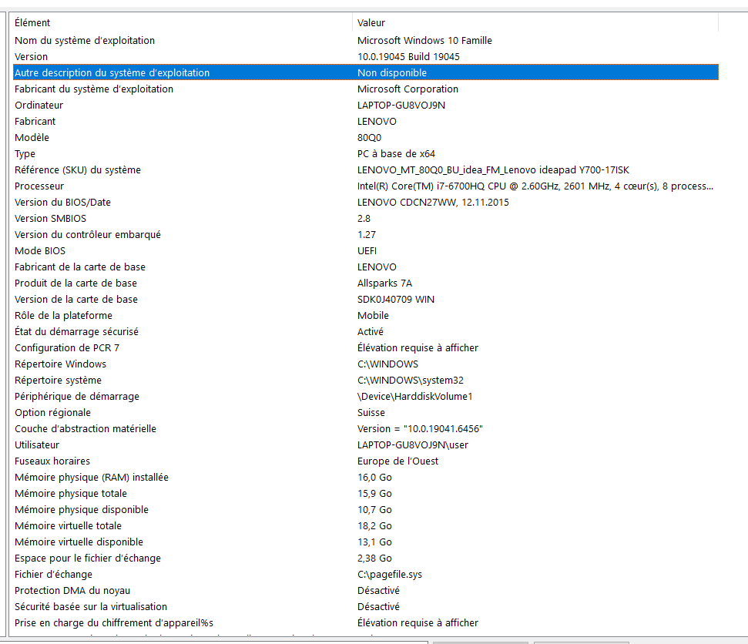Select the "Configuration de PCR 7" row
This screenshot has height=644, width=748.
(365, 348)
